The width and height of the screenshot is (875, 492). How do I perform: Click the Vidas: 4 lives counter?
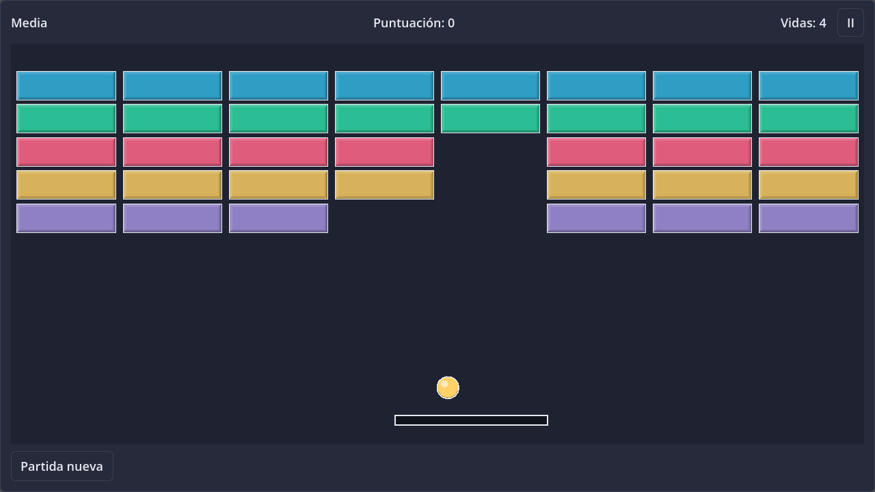803,23
